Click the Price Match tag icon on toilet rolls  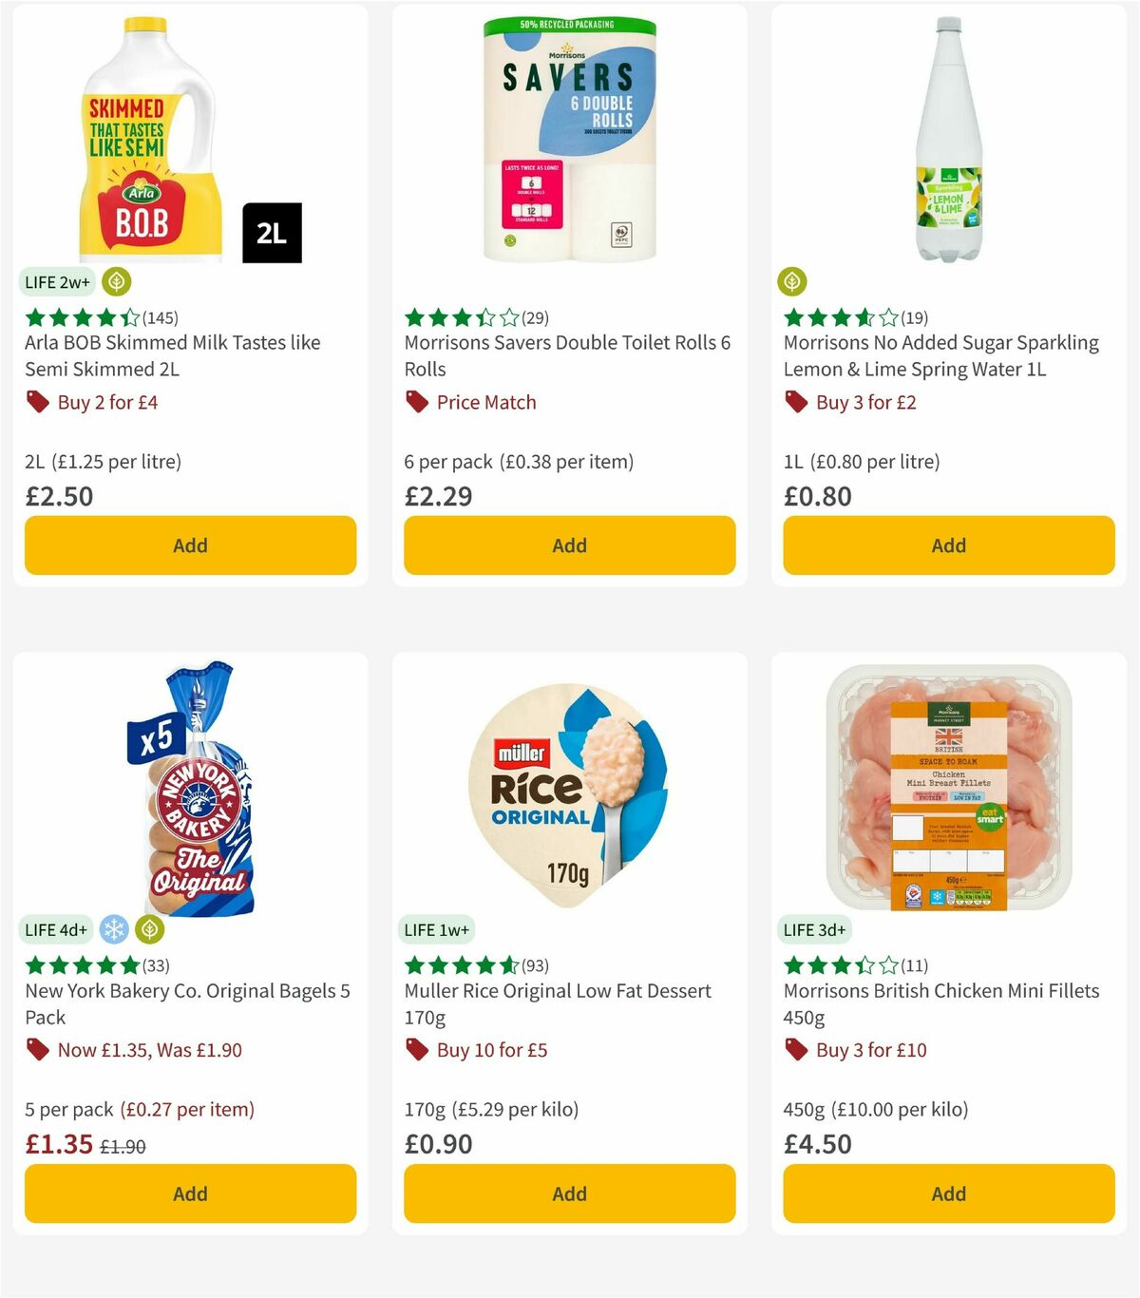click(x=416, y=402)
